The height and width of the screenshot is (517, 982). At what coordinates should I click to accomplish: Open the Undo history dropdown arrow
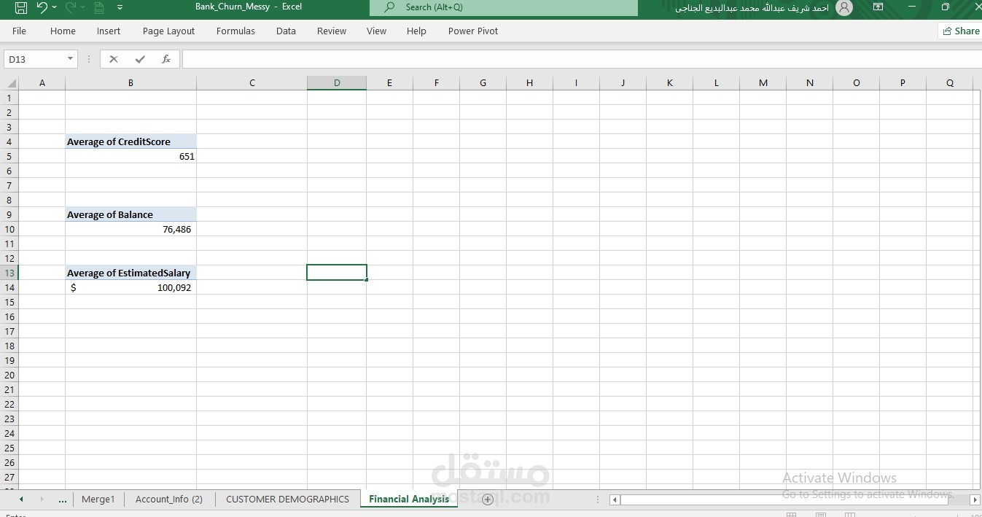(55, 7)
